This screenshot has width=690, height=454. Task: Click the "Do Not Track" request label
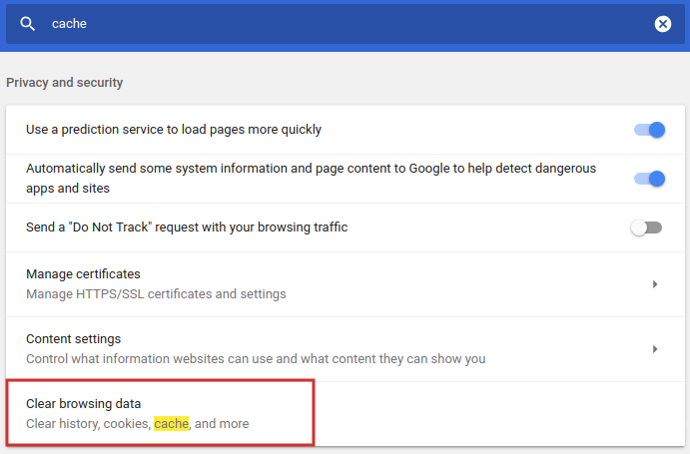(187, 227)
